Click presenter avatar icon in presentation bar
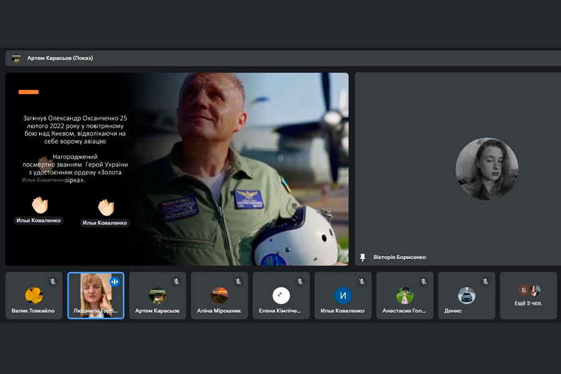 (x=16, y=59)
